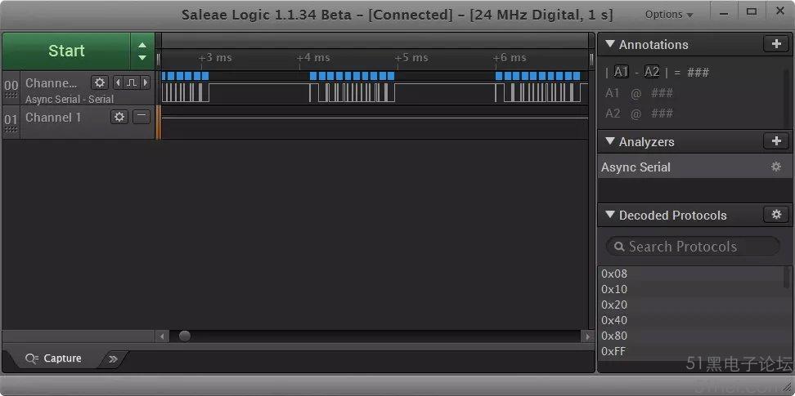
Task: Click Channel 1 drag handle number 01
Action: coord(11,122)
